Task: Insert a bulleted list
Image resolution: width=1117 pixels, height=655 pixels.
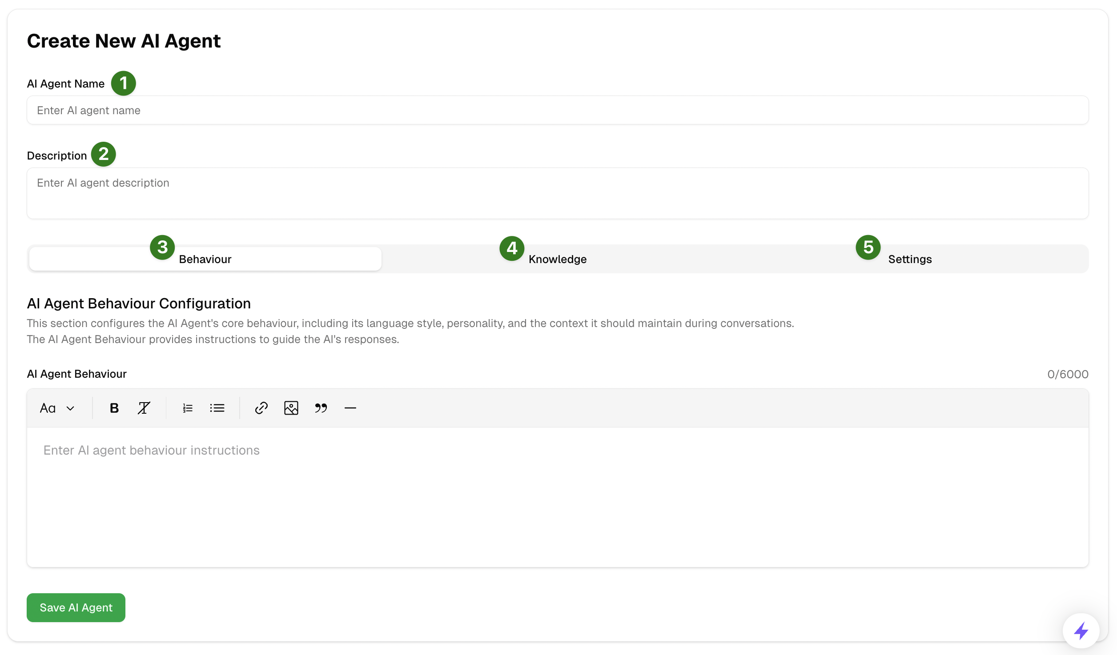Action: 217,408
